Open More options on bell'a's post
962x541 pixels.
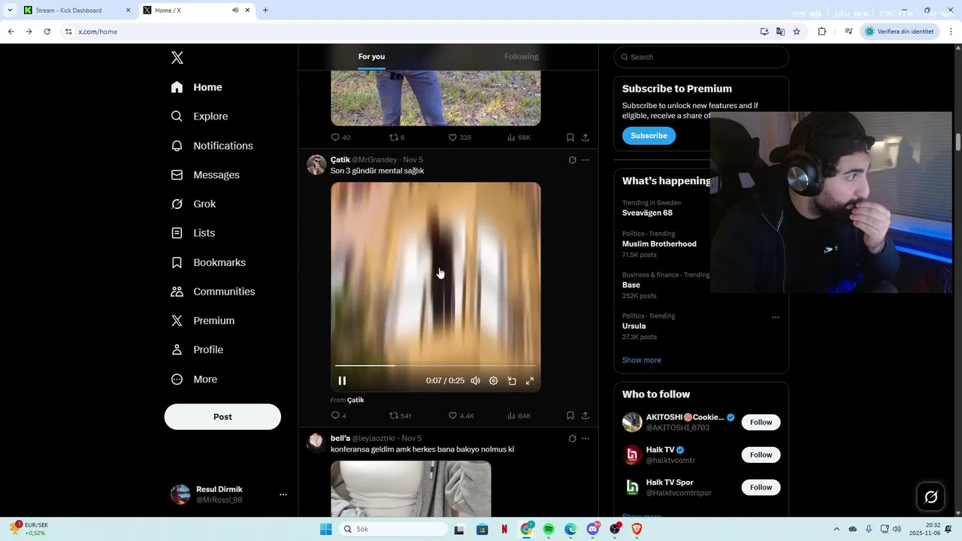[585, 439]
